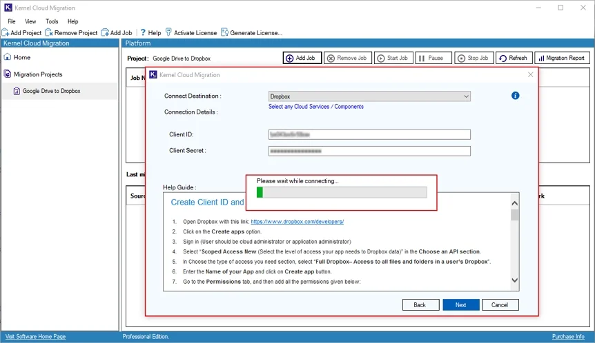
Task: Open the Connect Destination dropdown
Action: pyautogui.click(x=369, y=96)
